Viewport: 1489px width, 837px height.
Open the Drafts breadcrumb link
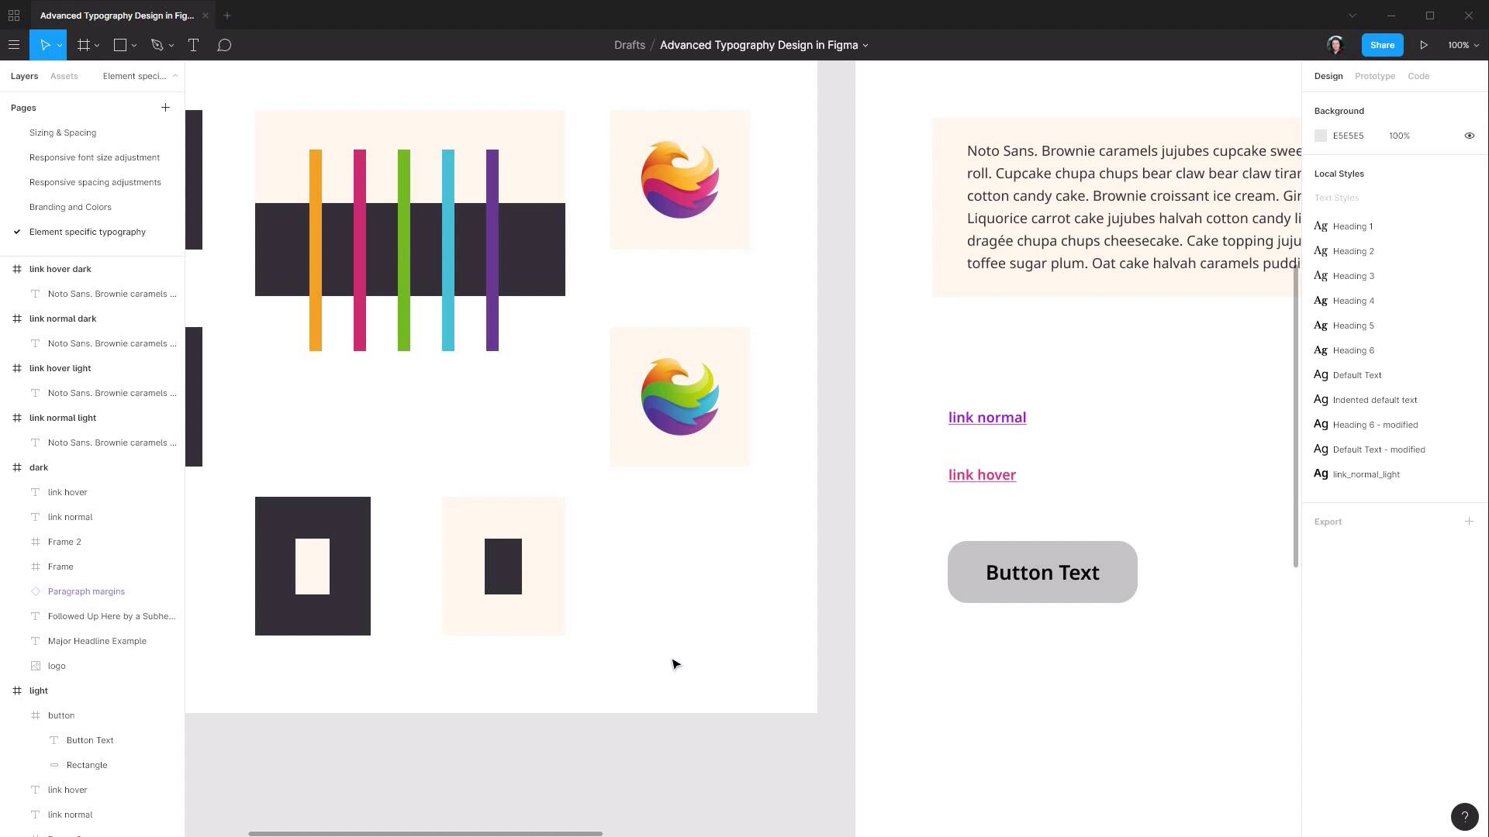point(629,45)
